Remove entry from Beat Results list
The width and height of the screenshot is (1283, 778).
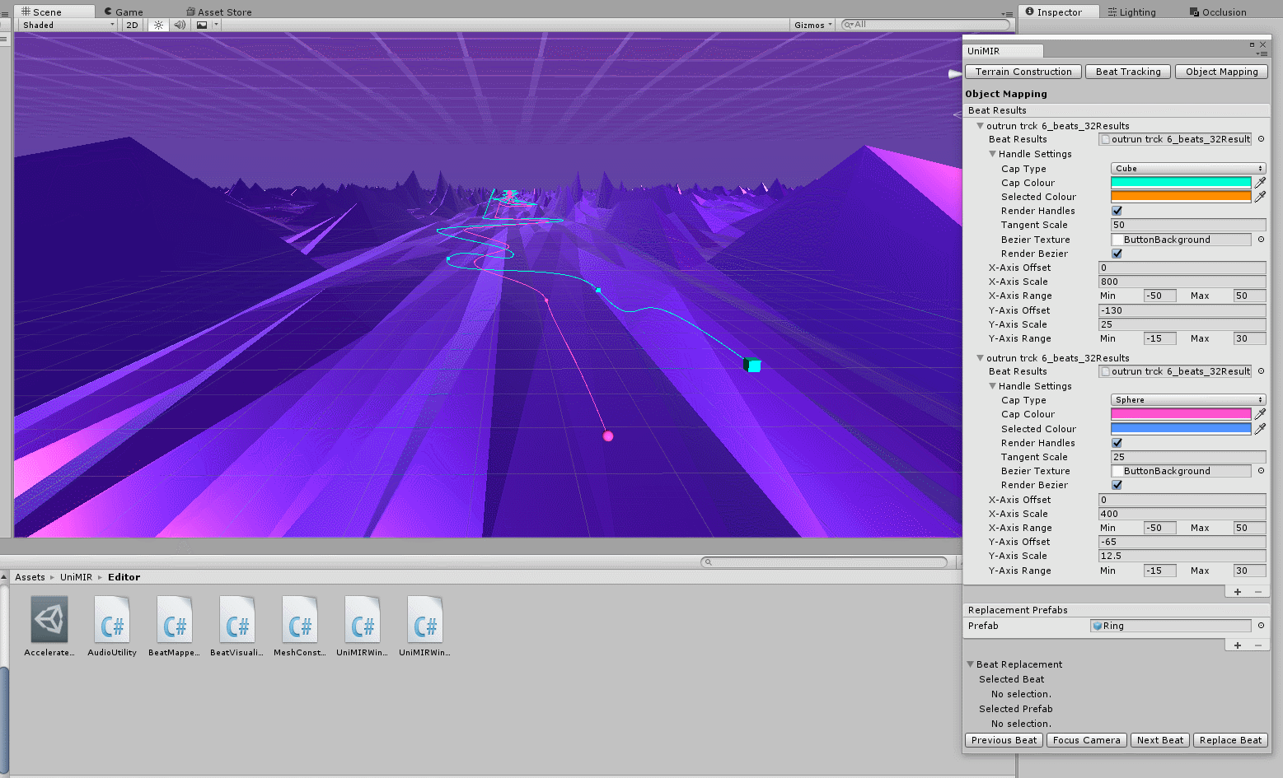pos(1257,592)
